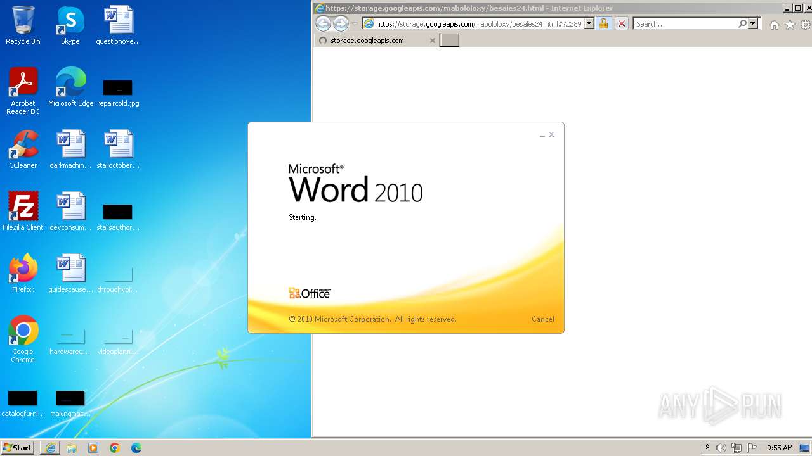Open Windows Explorer folder from taskbar
Viewport: 812px width, 456px height.
pyautogui.click(x=72, y=448)
